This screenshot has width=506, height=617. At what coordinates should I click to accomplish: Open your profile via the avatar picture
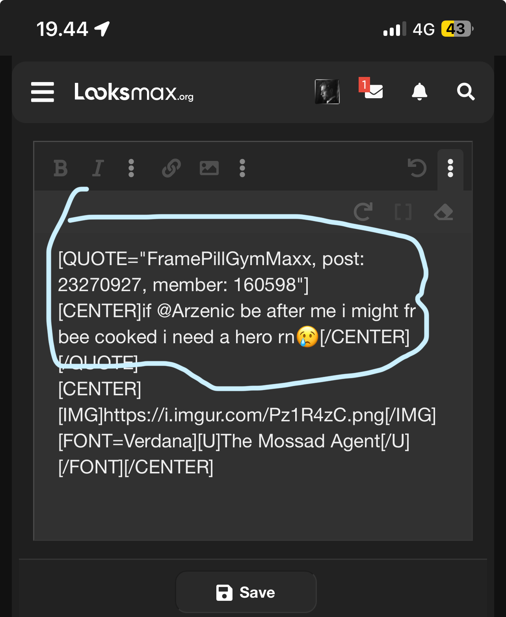coord(327,92)
